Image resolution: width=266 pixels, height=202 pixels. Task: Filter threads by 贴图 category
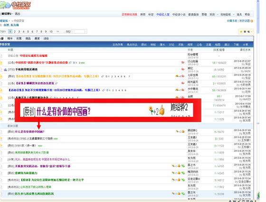coord(218,45)
